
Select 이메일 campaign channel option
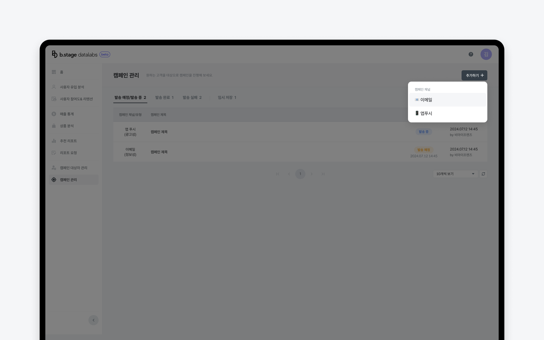(448, 100)
